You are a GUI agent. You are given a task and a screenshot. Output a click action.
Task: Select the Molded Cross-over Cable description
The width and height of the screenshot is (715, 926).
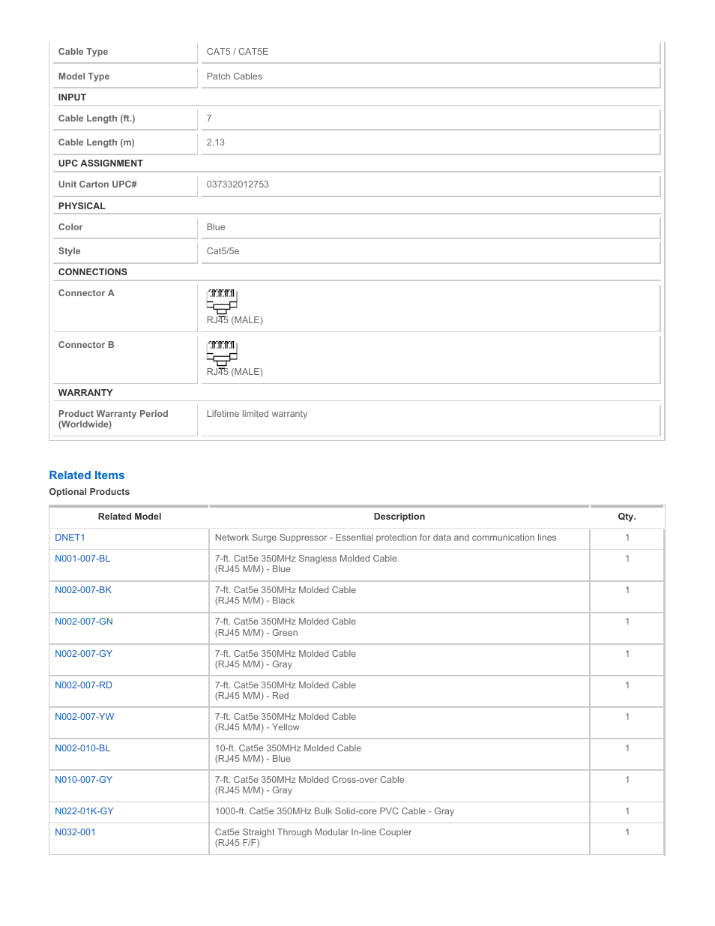[310, 785]
